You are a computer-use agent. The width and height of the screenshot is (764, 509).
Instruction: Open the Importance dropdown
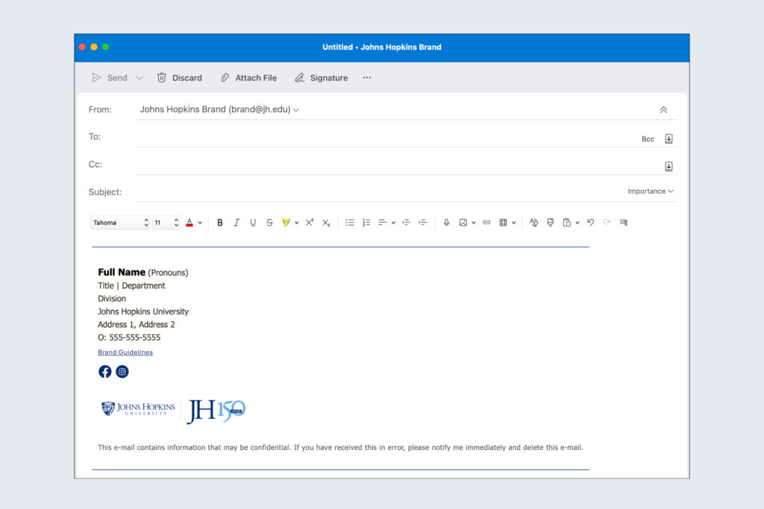(x=651, y=192)
